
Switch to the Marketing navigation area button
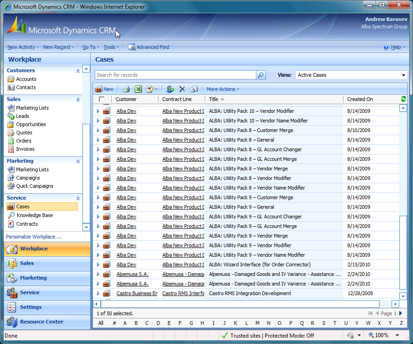(47, 278)
